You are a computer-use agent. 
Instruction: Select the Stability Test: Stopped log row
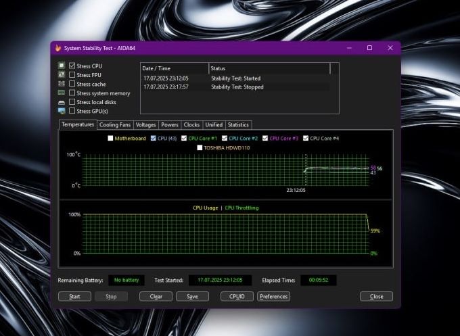235,87
